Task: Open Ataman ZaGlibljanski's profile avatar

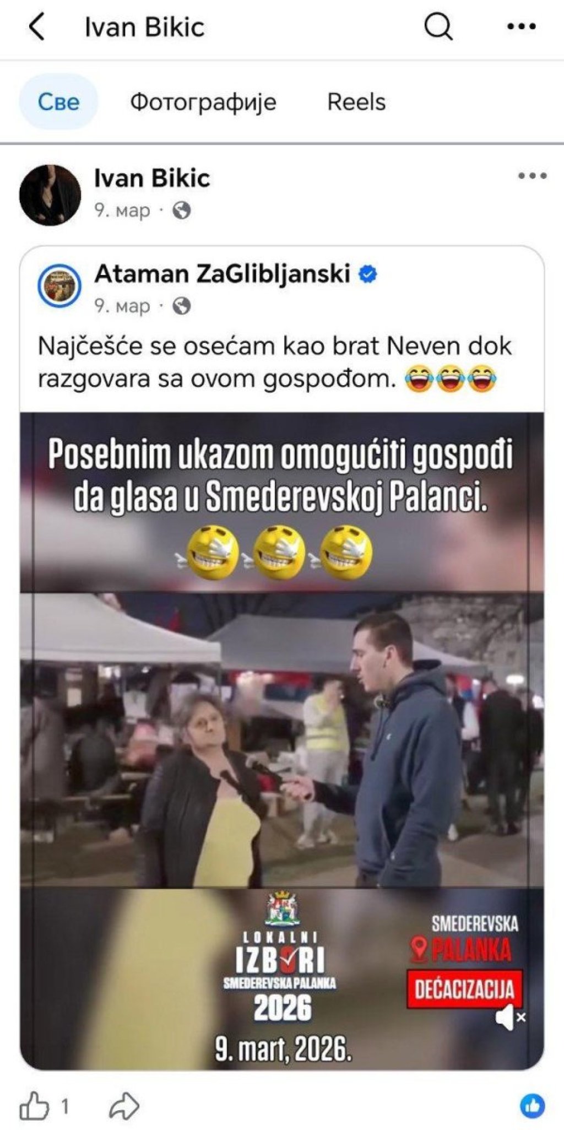Action: pos(59,286)
